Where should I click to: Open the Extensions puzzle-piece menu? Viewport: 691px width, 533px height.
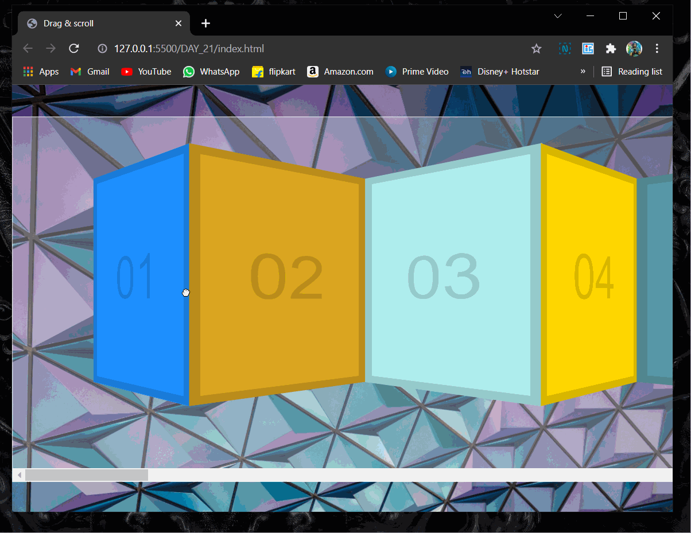point(611,49)
